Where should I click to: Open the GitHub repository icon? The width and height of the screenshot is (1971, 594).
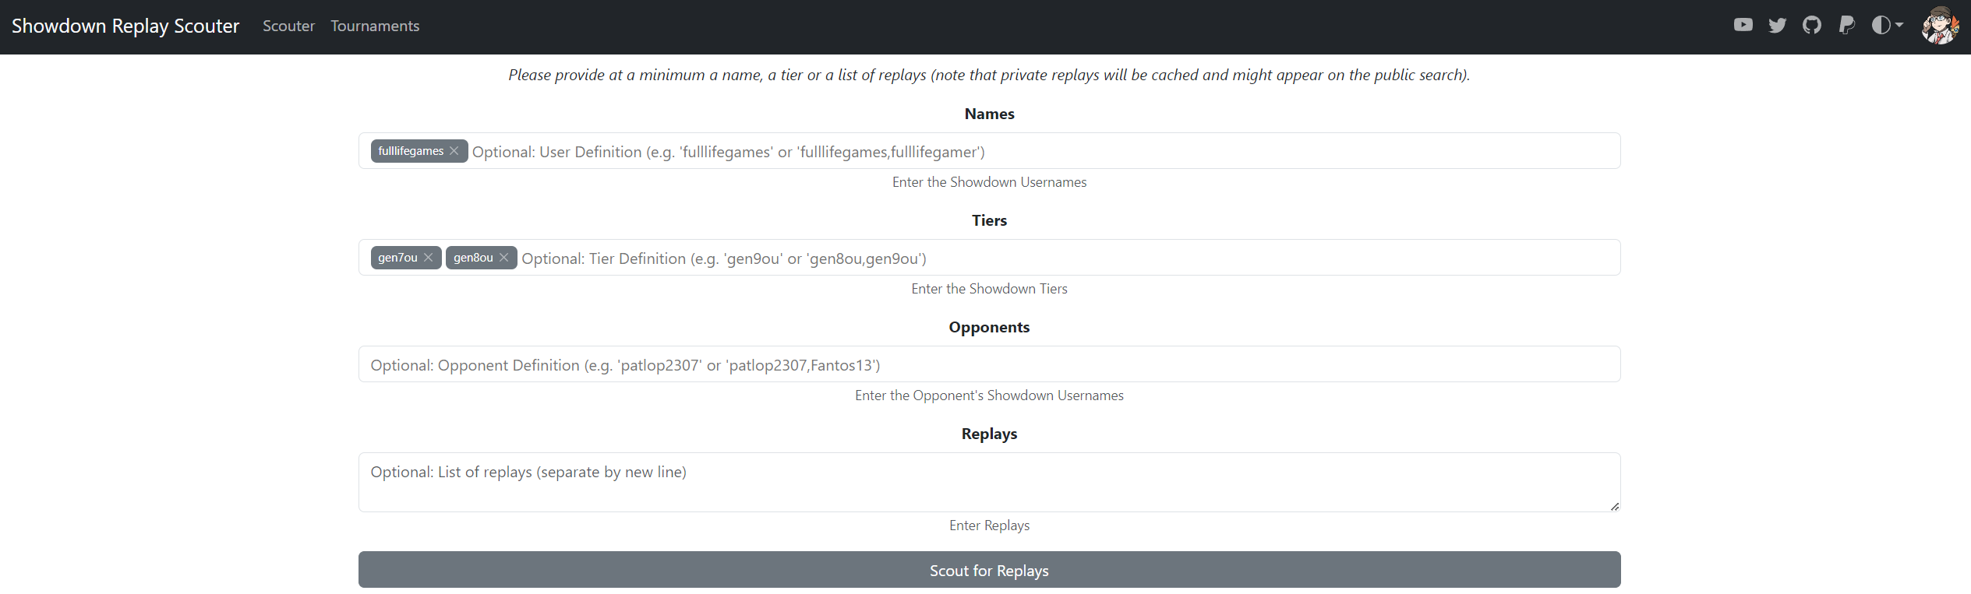(1811, 26)
